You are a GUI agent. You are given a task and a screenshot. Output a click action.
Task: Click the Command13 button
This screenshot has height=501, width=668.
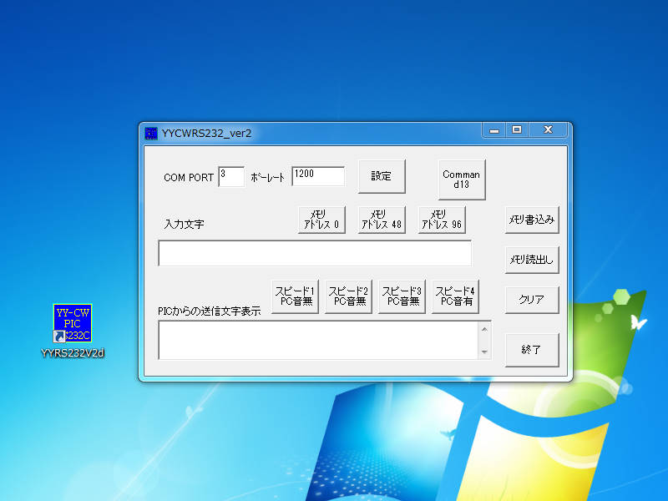coord(462,180)
